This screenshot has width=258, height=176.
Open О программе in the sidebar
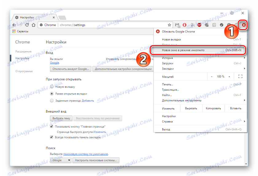click(24, 71)
